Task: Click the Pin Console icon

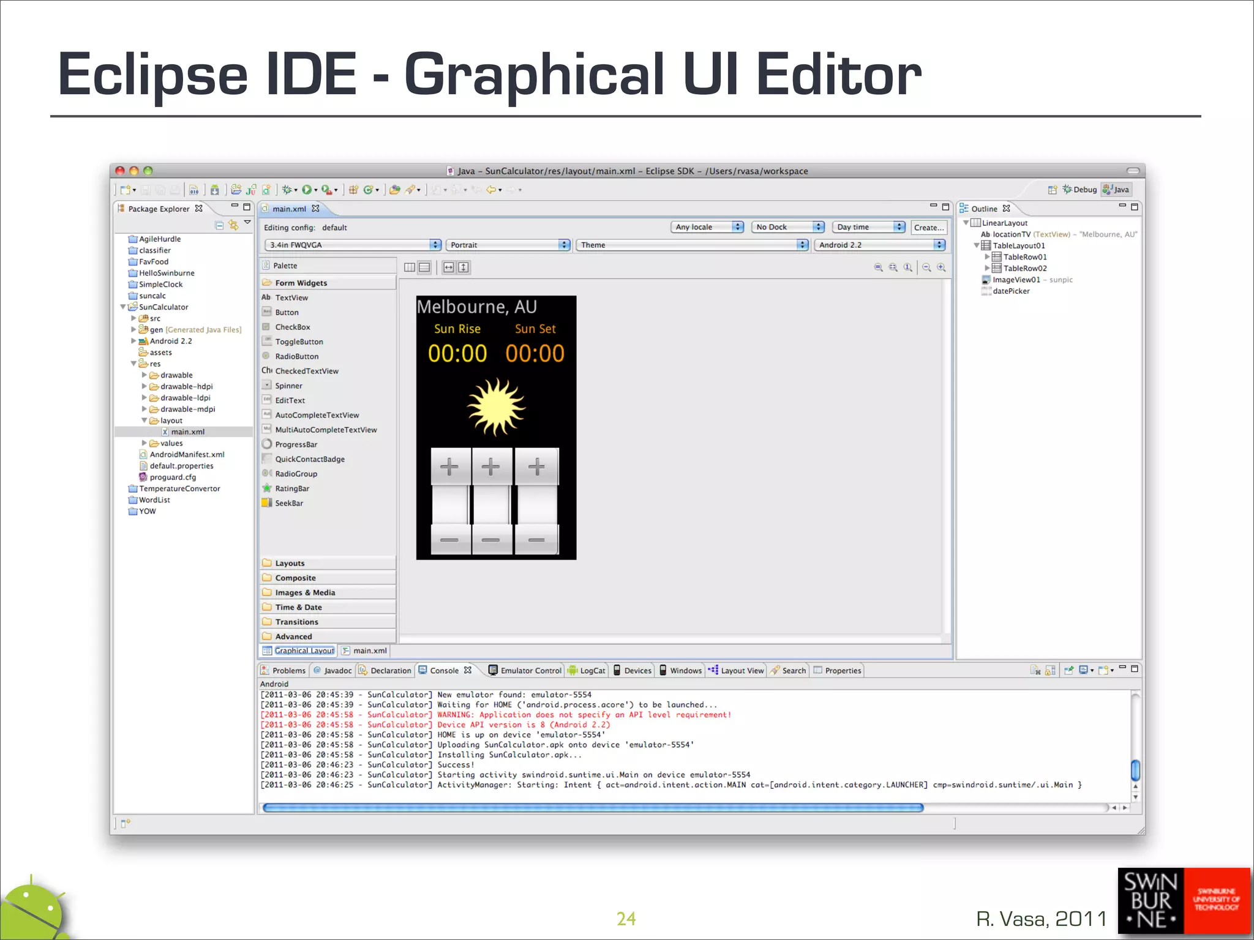Action: (1068, 670)
